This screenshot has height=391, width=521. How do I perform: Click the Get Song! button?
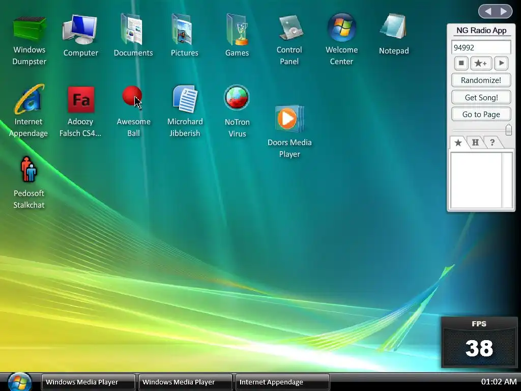[x=481, y=97]
